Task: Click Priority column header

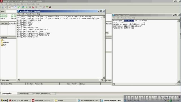Action: 75,84
